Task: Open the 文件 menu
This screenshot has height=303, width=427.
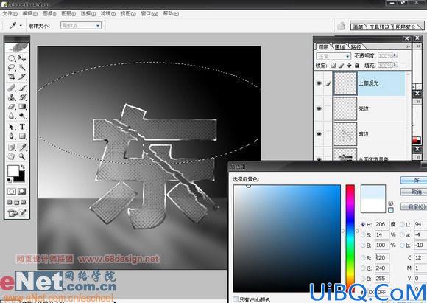Action: pyautogui.click(x=10, y=13)
